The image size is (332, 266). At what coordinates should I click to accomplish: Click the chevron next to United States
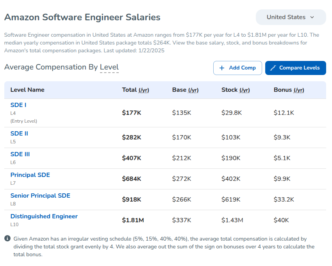pos(312,17)
